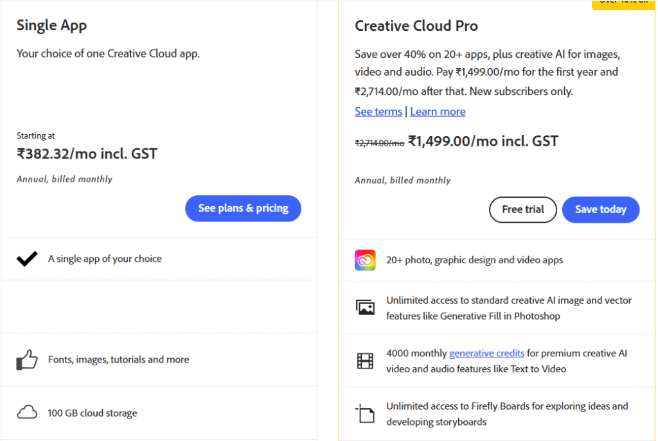Screen dimensions: 658x441
Task: Click the cloud icon next to 100 GB storage
Action: coord(27,413)
